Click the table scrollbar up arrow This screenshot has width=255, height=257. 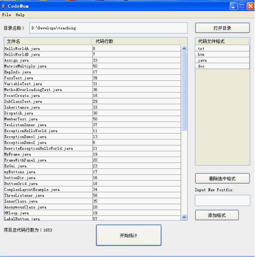[184, 49]
